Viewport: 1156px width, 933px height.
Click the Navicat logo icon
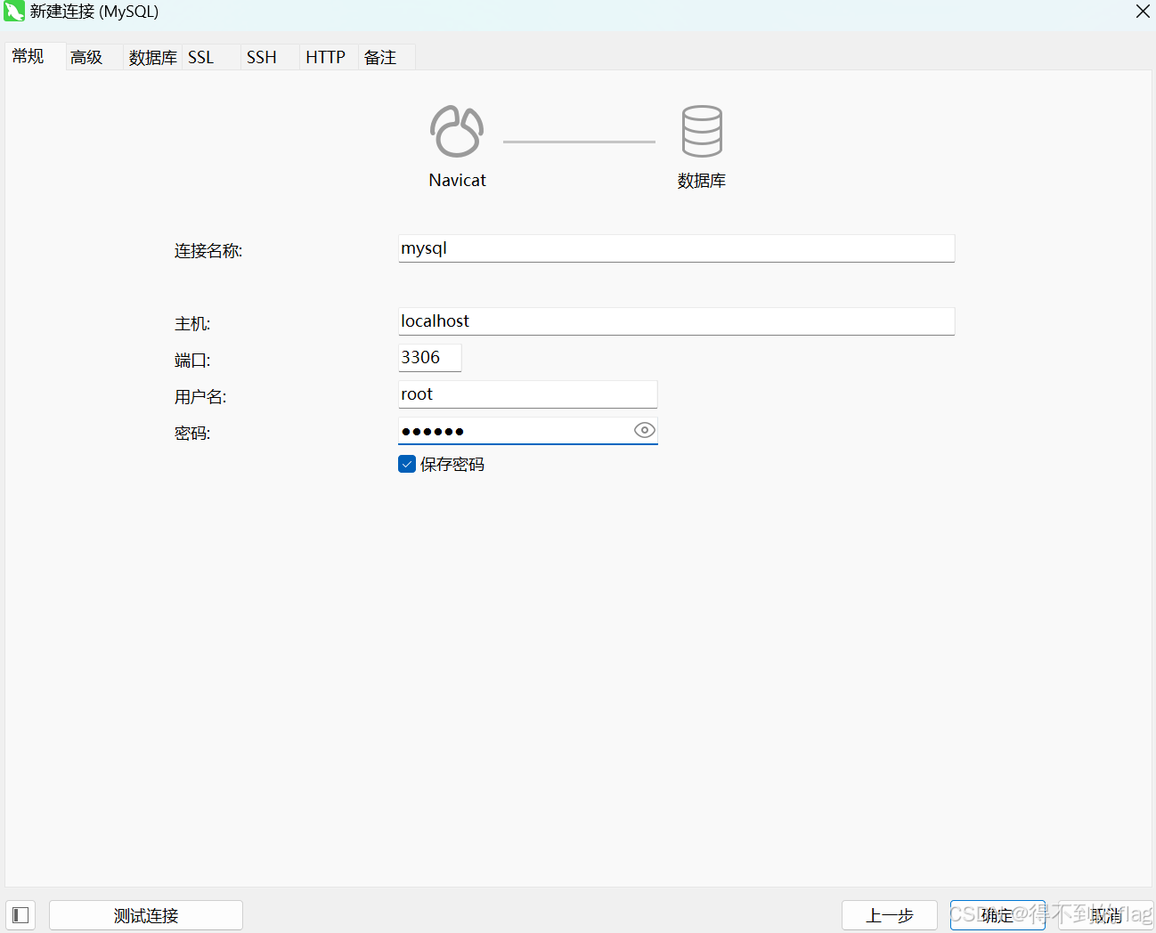click(x=457, y=132)
